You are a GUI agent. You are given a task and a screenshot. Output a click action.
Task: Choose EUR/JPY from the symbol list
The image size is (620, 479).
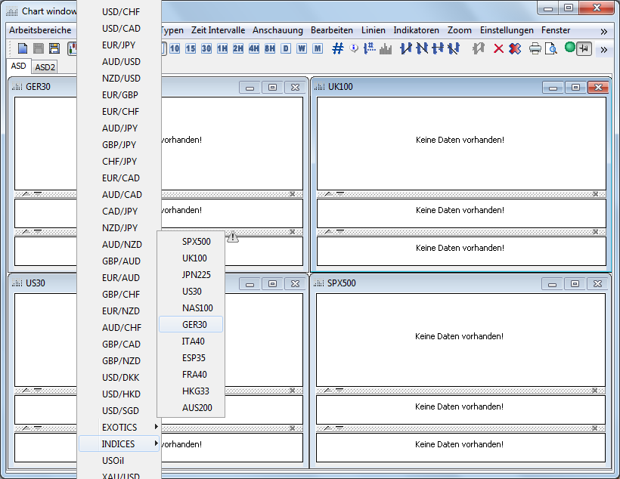[x=120, y=45]
